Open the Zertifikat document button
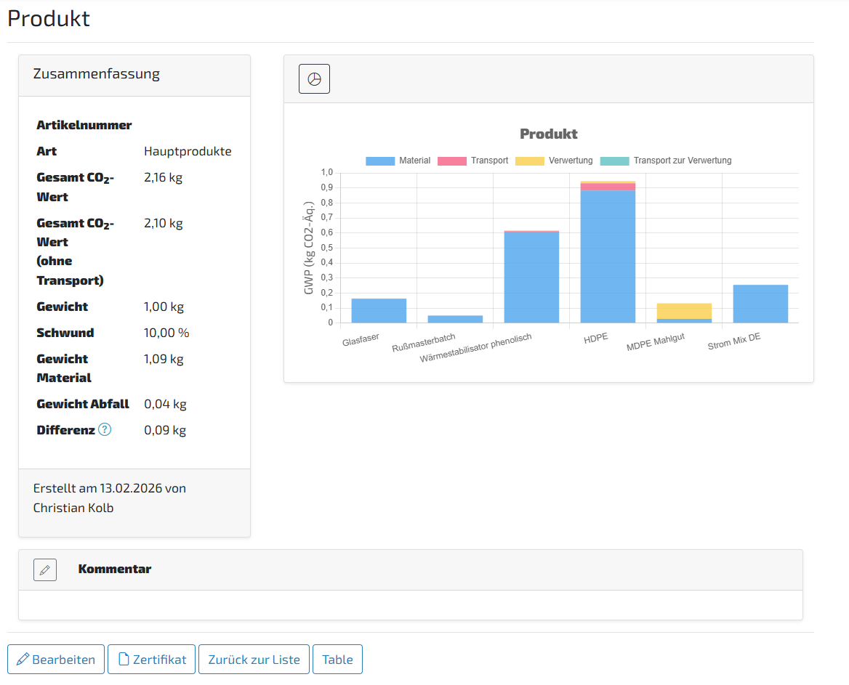849x685 pixels. tap(152, 660)
